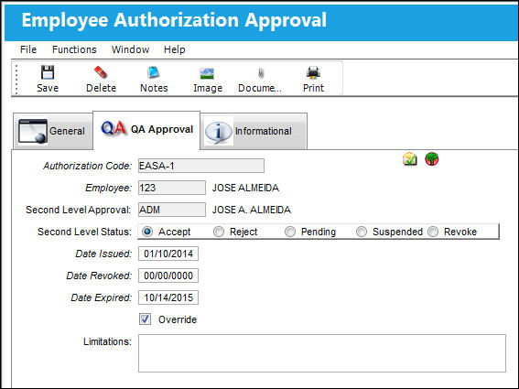Click the red tree icon
Viewport: 519px width, 389px height.
tap(432, 159)
